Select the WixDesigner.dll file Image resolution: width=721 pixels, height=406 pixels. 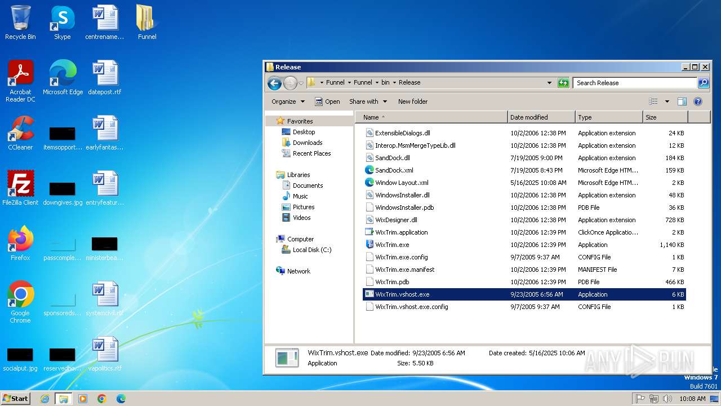[396, 220]
